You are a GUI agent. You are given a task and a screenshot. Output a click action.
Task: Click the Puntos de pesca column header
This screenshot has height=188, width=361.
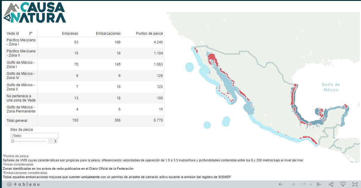tap(149, 34)
